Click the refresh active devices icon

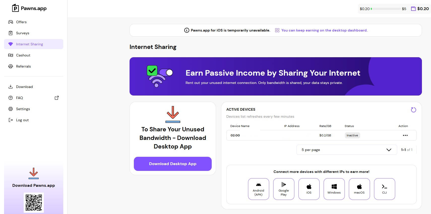[413, 110]
